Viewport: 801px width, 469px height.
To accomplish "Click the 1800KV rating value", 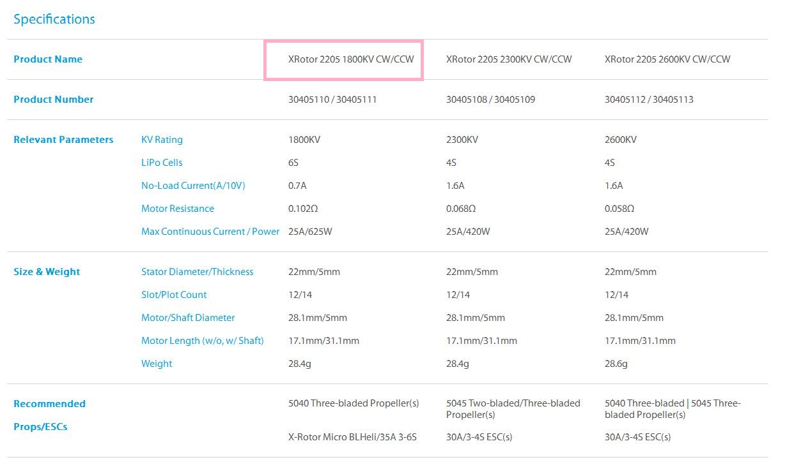I will pyautogui.click(x=304, y=140).
